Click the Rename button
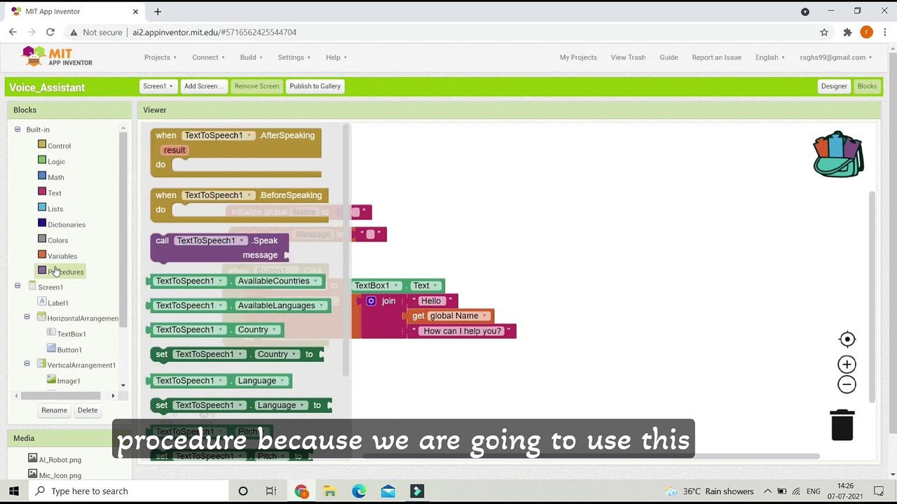The height and width of the screenshot is (504, 897). pyautogui.click(x=54, y=410)
